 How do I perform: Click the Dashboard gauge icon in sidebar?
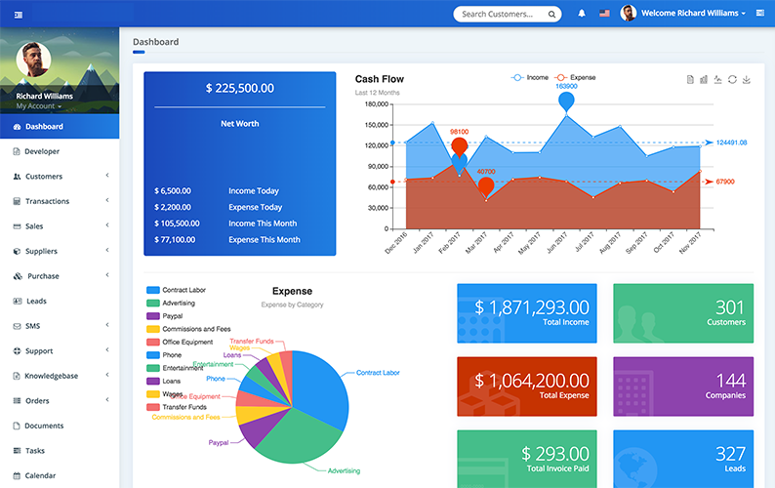point(17,127)
